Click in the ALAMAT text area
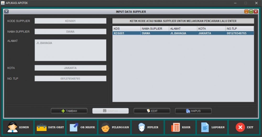Image resolution: width=262 pixels, height=137 pixels. (70, 50)
